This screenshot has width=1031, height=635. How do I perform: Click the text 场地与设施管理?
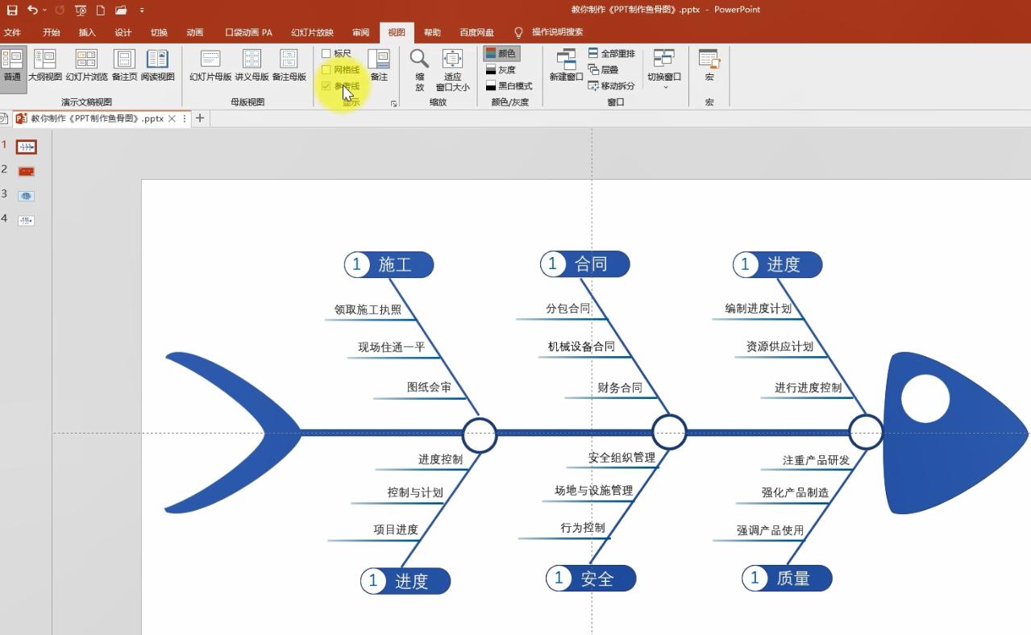pos(593,490)
